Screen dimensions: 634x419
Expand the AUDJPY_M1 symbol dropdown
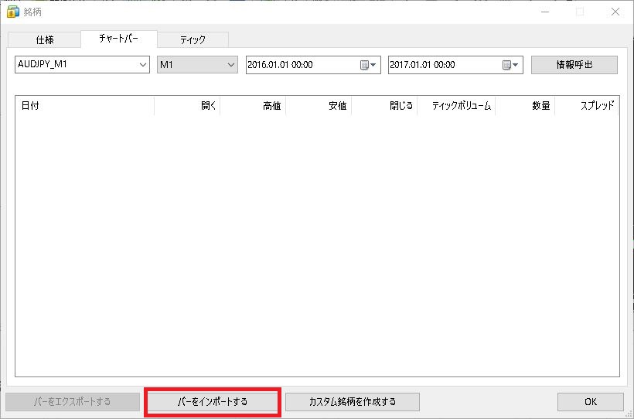(143, 65)
